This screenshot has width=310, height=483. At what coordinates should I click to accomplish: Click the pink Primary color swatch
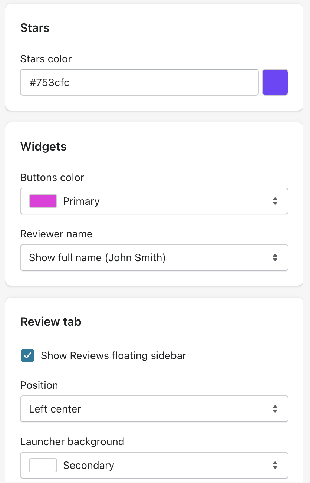click(x=43, y=201)
